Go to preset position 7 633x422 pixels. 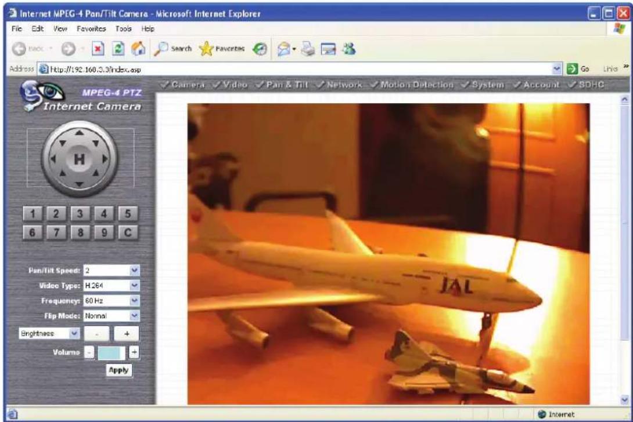(56, 232)
